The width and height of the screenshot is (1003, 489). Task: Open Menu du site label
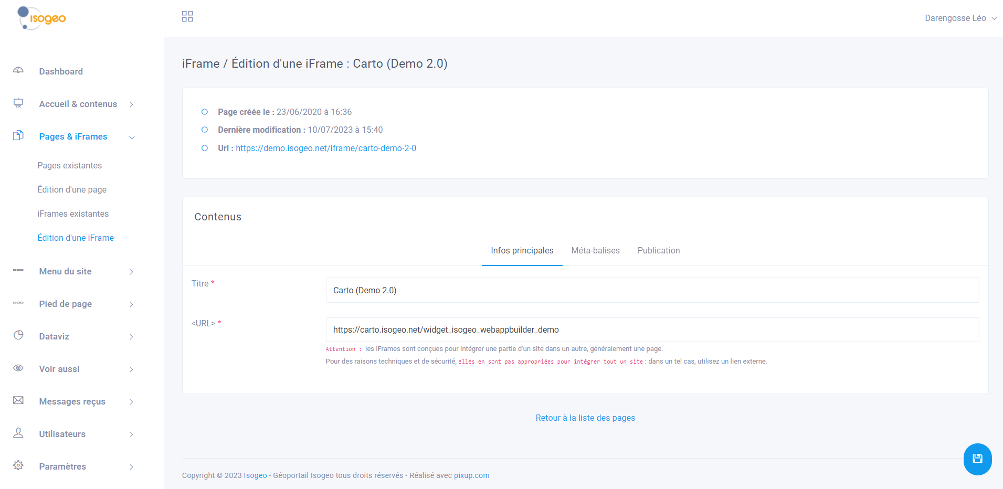(66, 271)
